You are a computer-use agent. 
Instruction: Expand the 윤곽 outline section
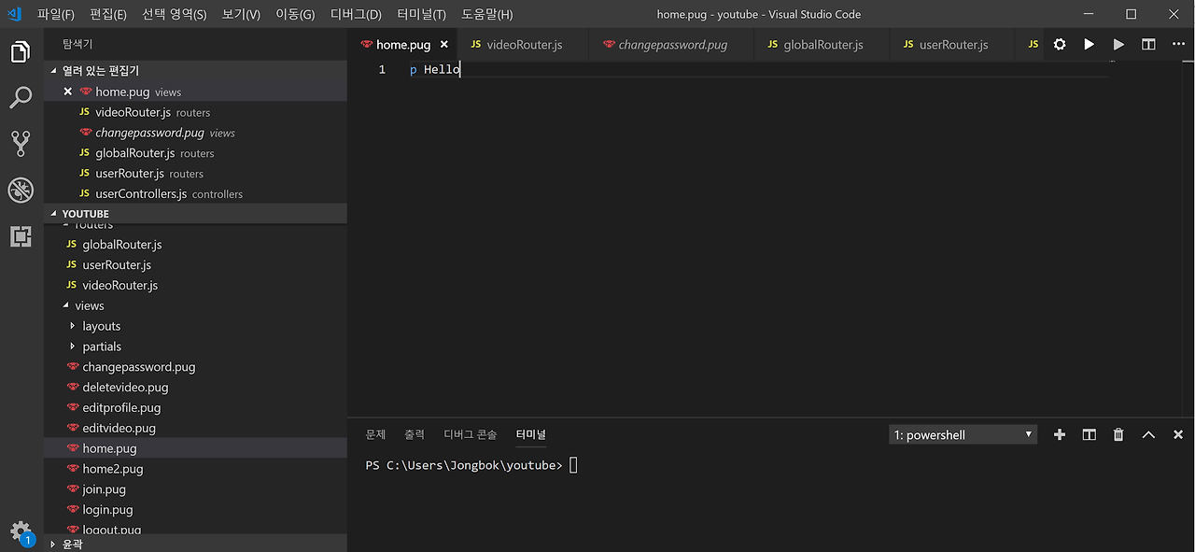click(x=195, y=544)
